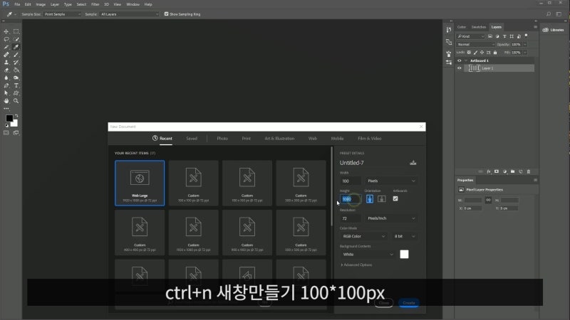The height and width of the screenshot is (320, 570).
Task: Open the File menu
Action: (17, 4)
